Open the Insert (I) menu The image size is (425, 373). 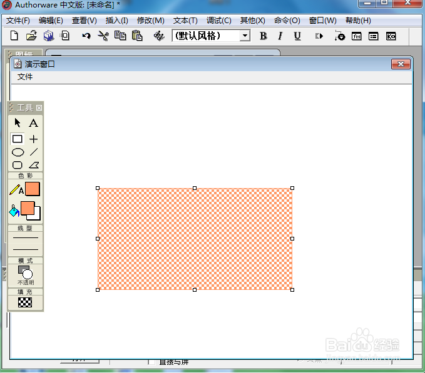coord(117,21)
